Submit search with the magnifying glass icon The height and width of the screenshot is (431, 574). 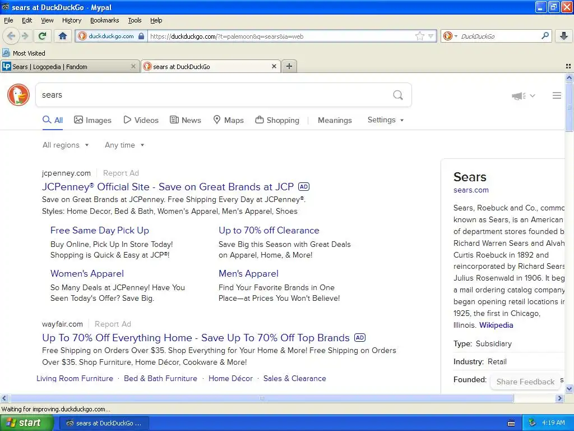(x=398, y=95)
